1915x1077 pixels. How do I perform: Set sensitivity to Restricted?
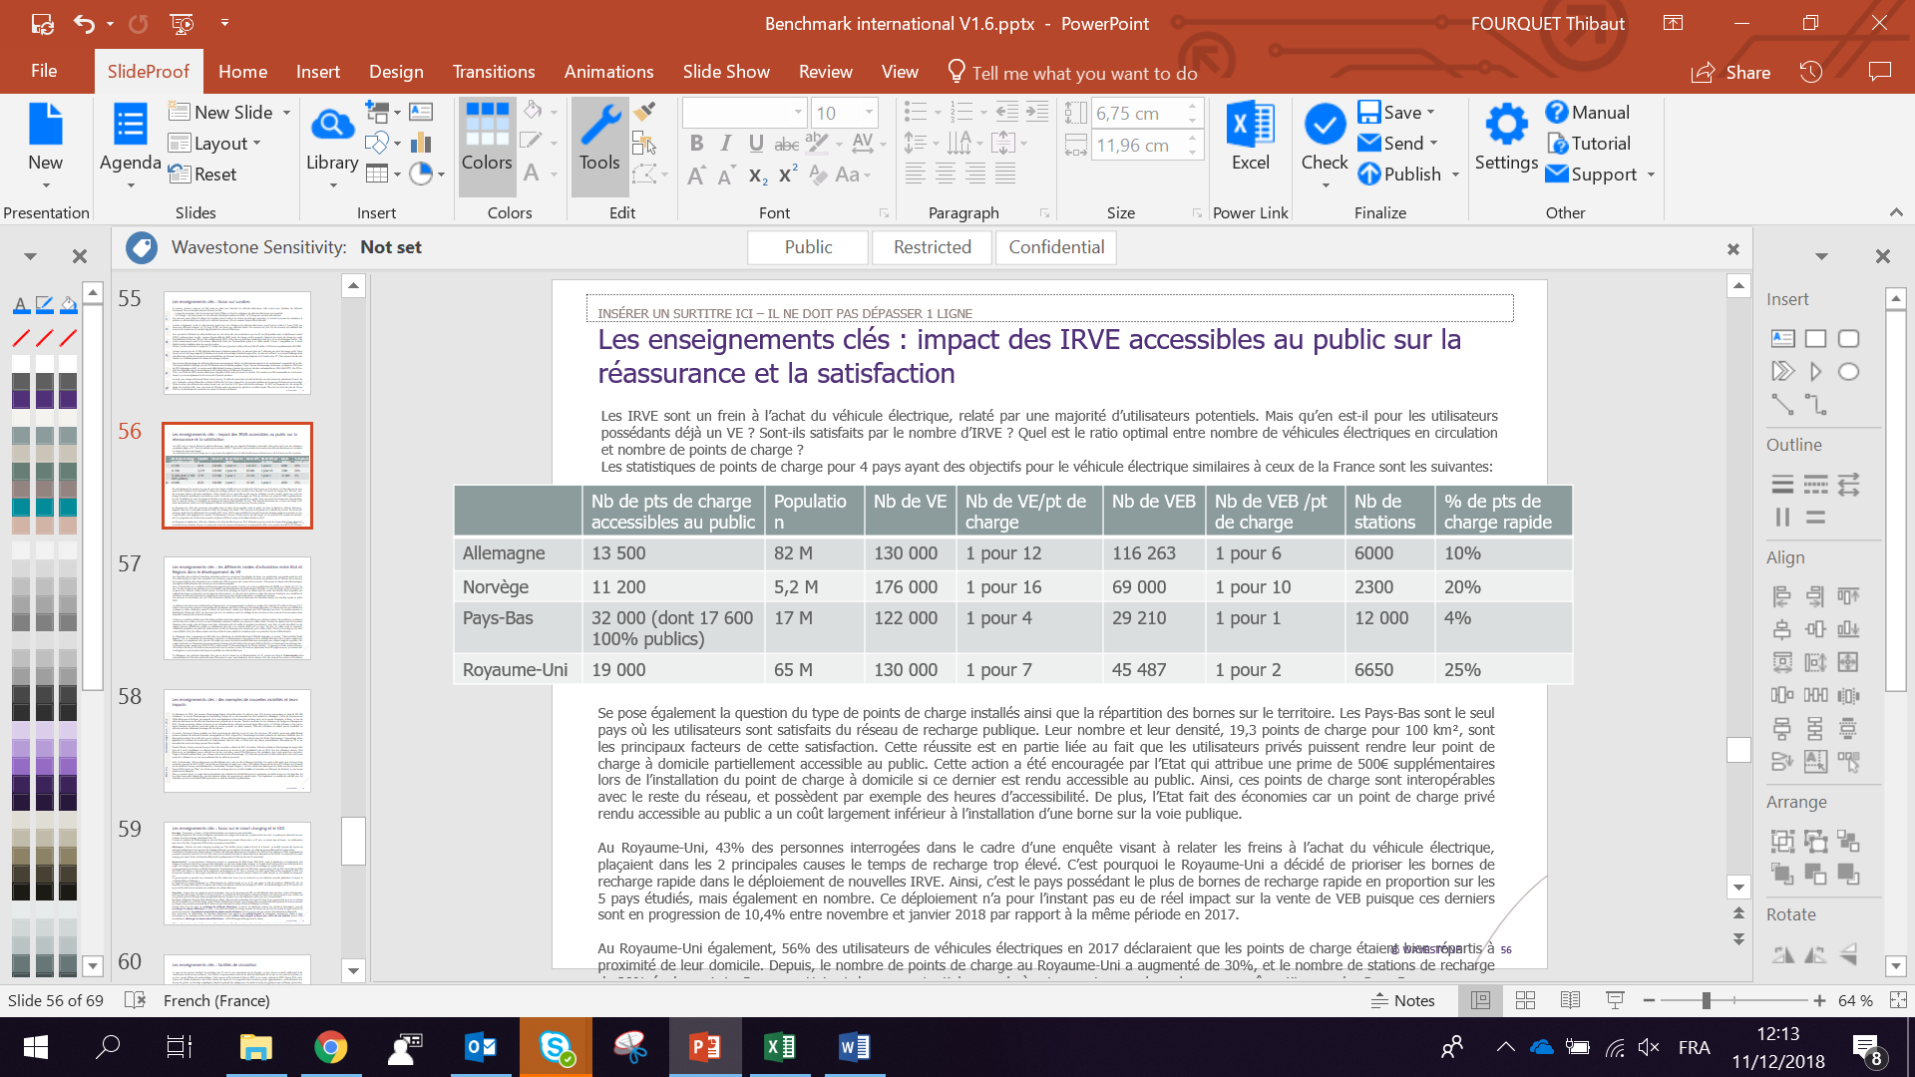(x=932, y=247)
